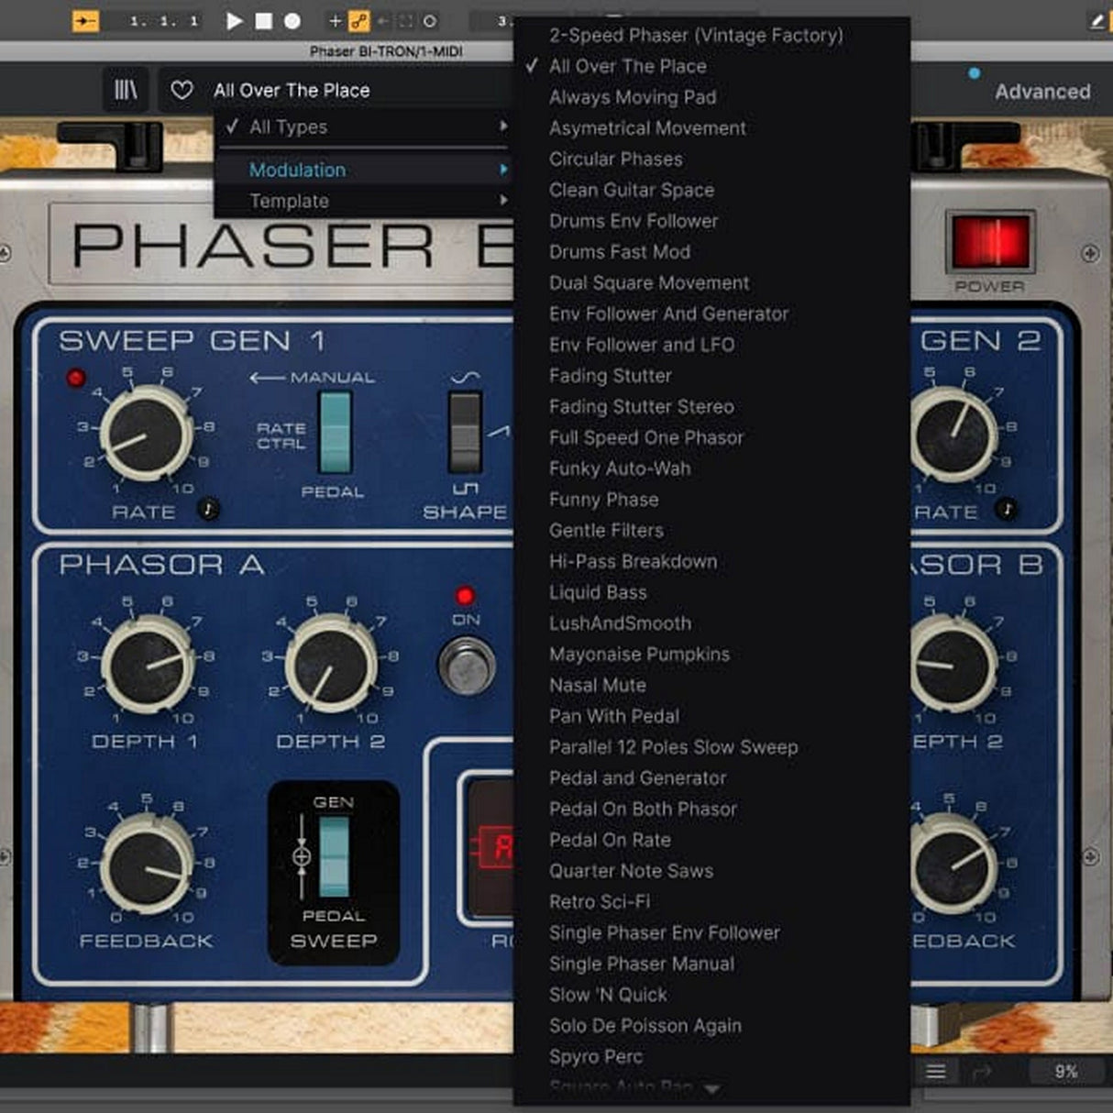This screenshot has width=1113, height=1113.
Task: Click the MIDI input icon in the toolbar
Action: pyautogui.click(x=87, y=21)
